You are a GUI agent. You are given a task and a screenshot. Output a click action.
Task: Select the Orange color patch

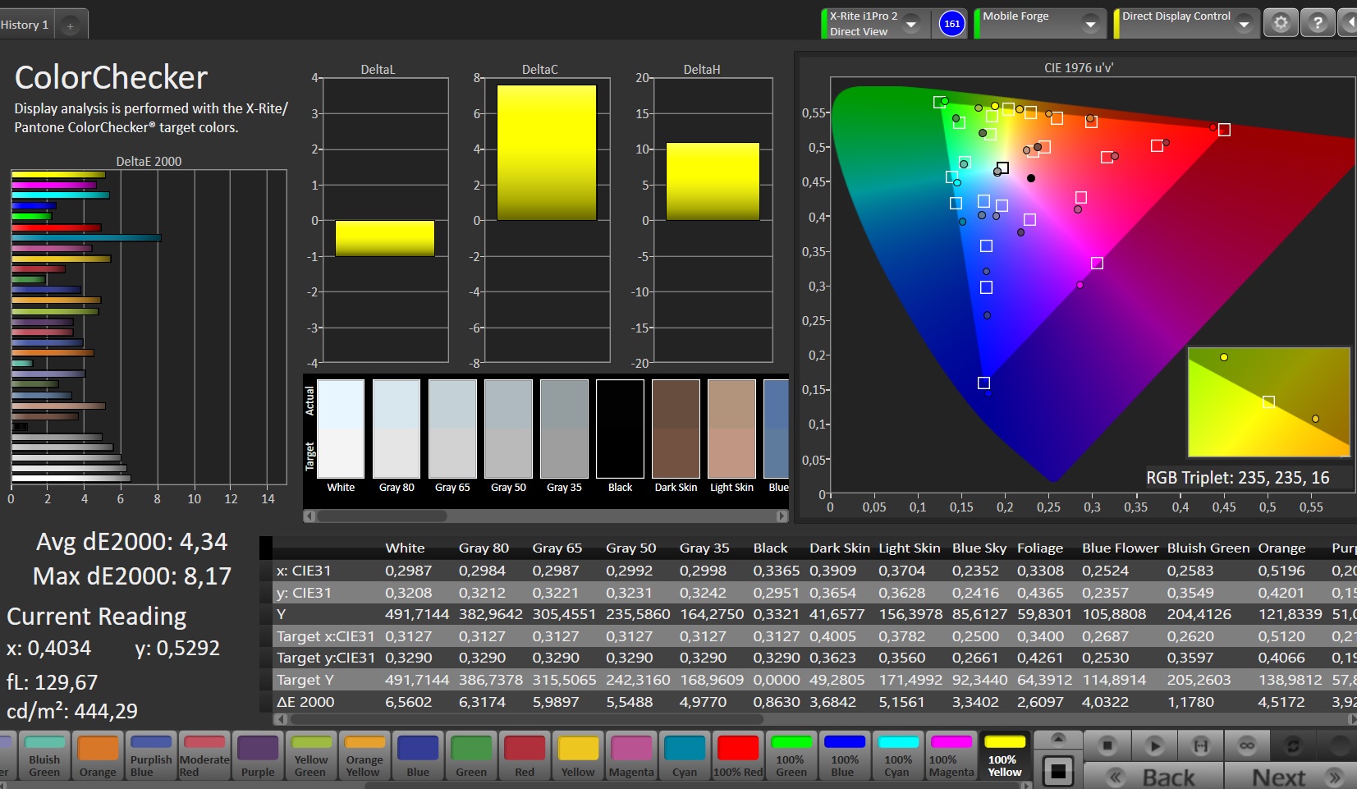tap(98, 755)
